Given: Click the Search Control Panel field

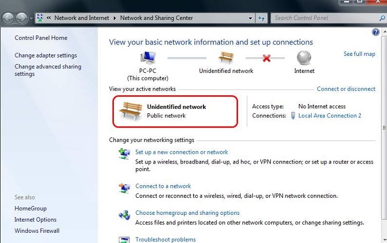Looking at the screenshot, I should click(323, 18).
